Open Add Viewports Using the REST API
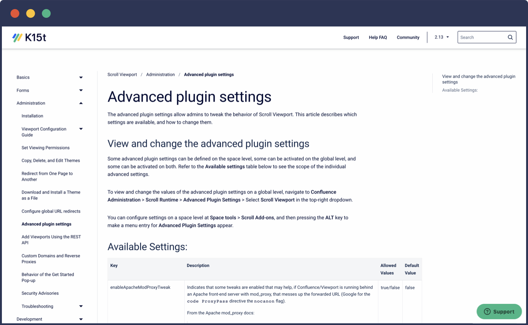Screen dimensions: 528x325 click(51, 240)
